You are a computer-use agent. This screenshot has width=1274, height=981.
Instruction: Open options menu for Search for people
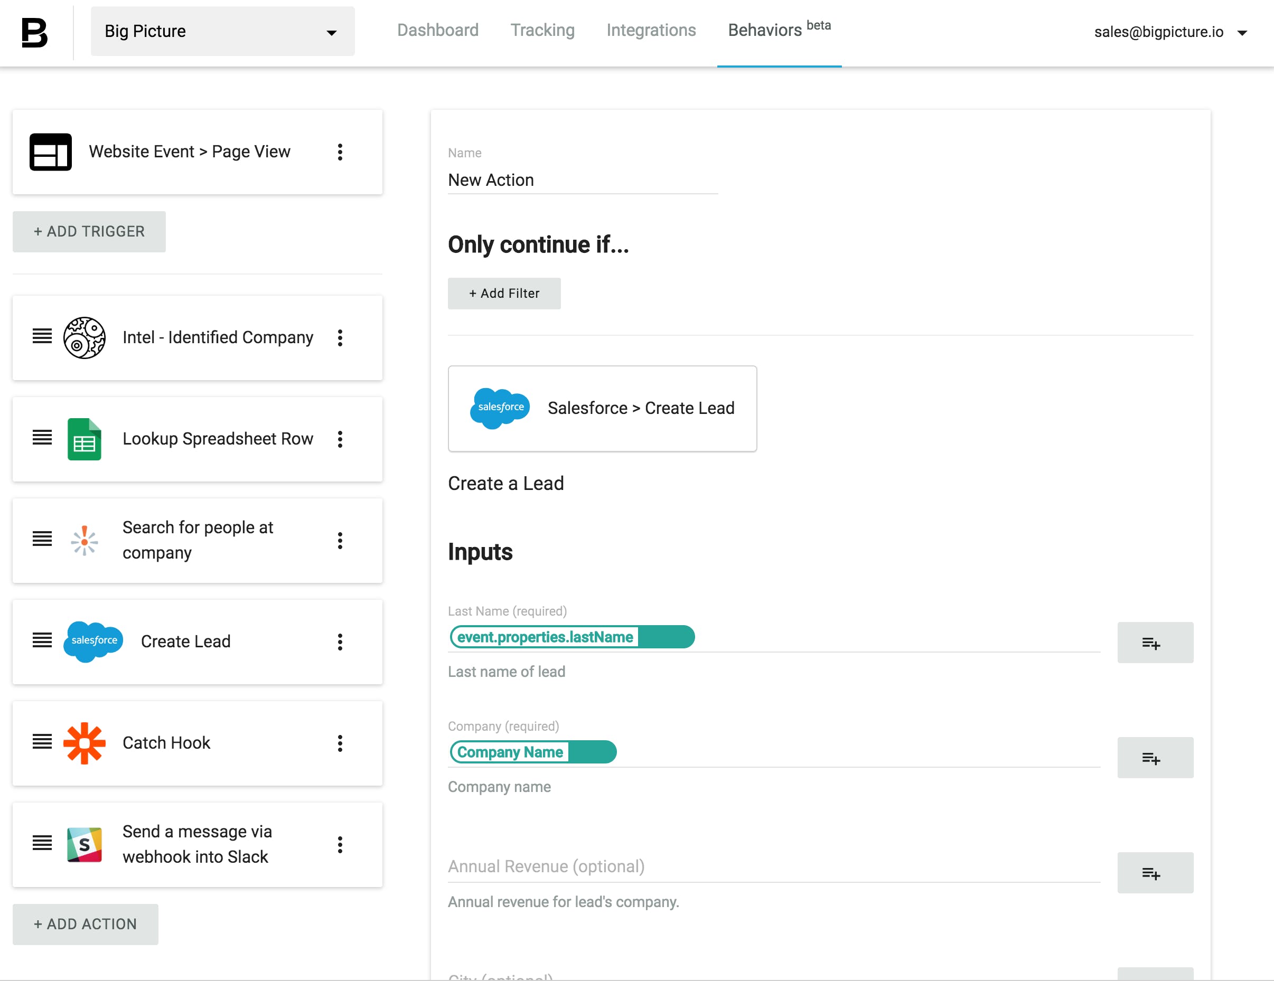tap(340, 541)
